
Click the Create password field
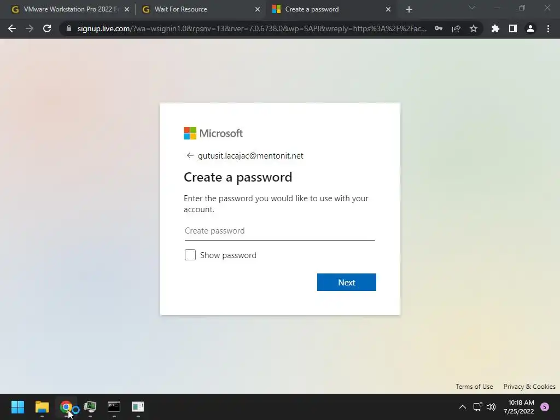coord(279,231)
